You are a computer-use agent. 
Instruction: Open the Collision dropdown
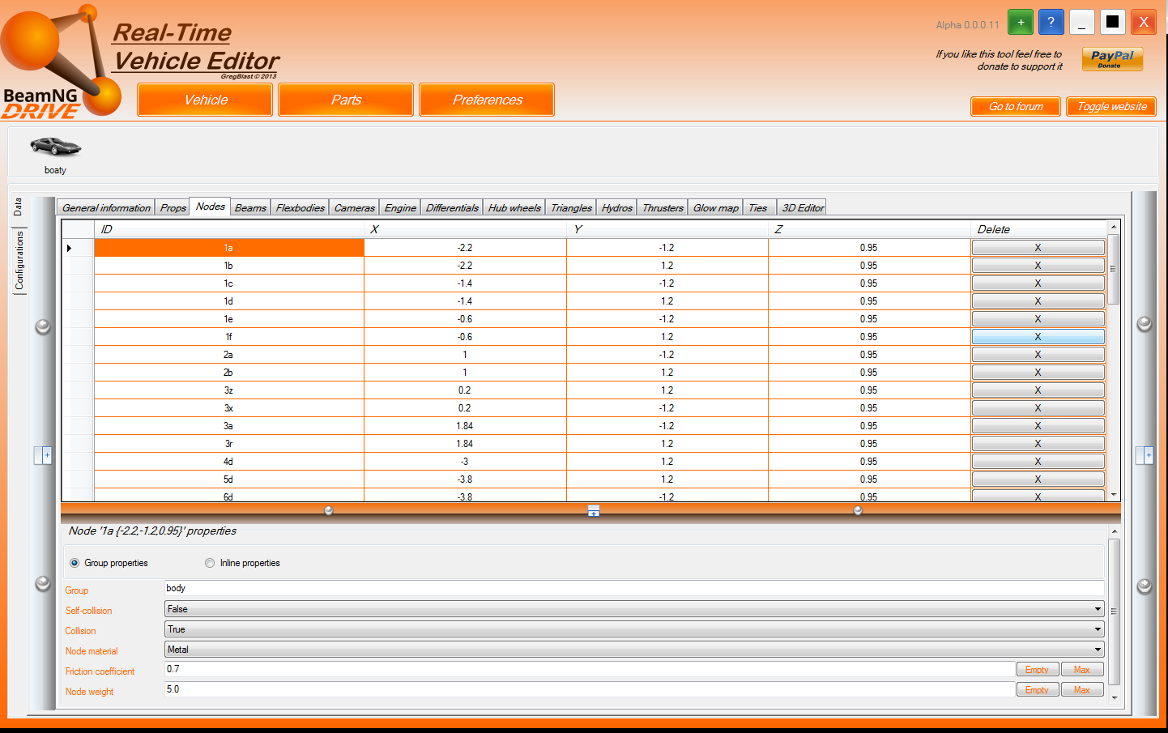pos(634,629)
